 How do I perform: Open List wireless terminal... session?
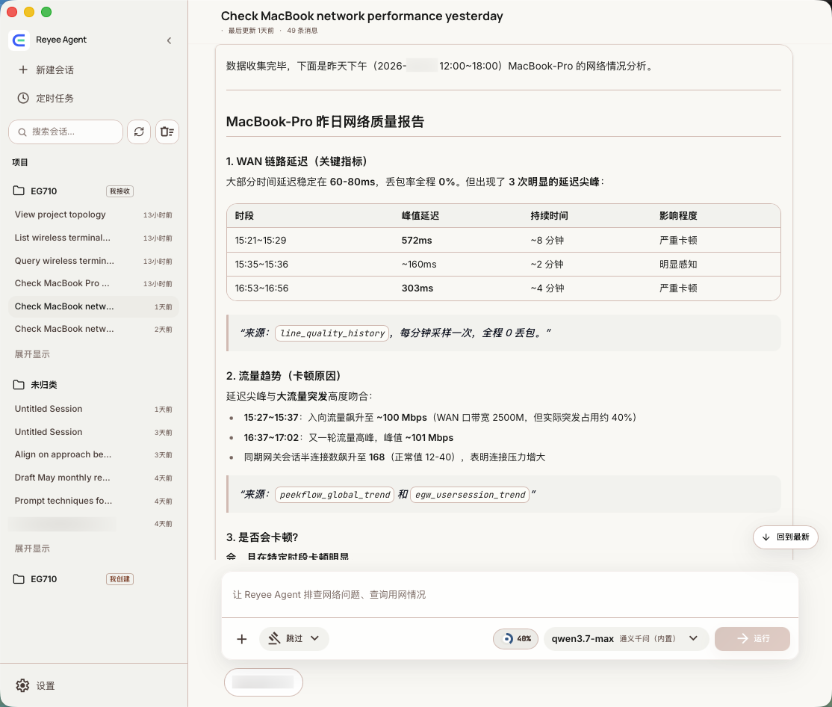(x=93, y=238)
